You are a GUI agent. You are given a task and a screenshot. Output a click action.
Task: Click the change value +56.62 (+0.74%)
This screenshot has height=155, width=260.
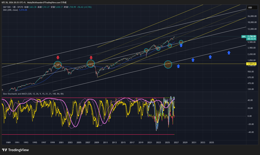[x=84, y=7]
